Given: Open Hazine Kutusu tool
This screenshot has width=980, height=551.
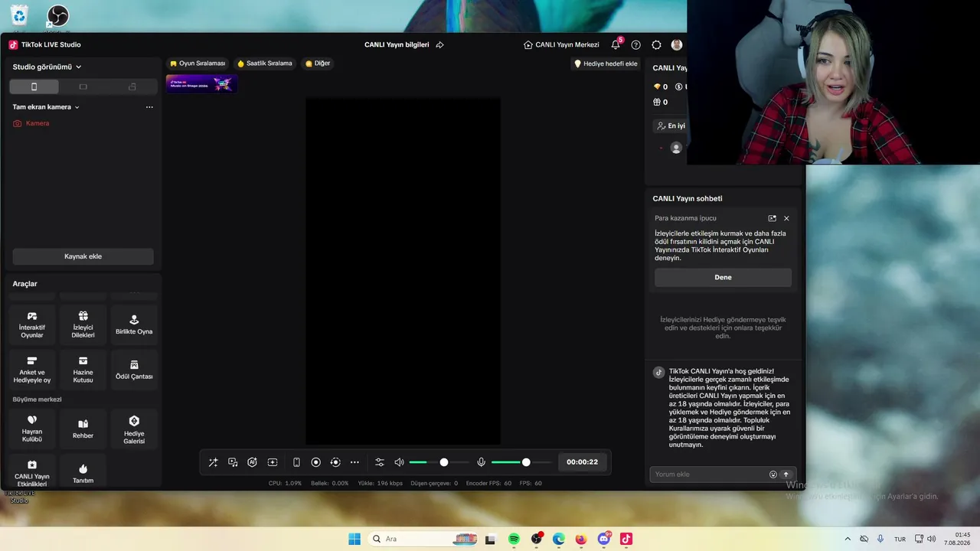Looking at the screenshot, I should 83,370.
